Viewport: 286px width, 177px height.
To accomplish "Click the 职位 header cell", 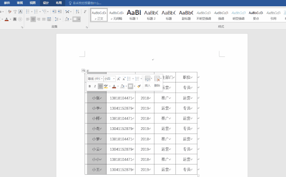I will 186,77.
